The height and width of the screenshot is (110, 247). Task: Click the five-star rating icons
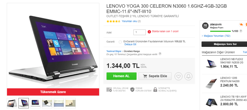coord(113,21)
